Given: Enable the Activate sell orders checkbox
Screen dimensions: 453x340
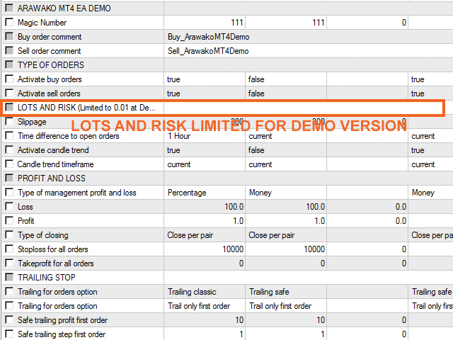Looking at the screenshot, I should click(x=9, y=93).
